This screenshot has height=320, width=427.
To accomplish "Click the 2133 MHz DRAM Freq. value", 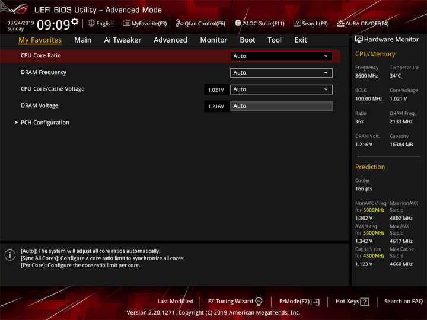I will [x=401, y=121].
